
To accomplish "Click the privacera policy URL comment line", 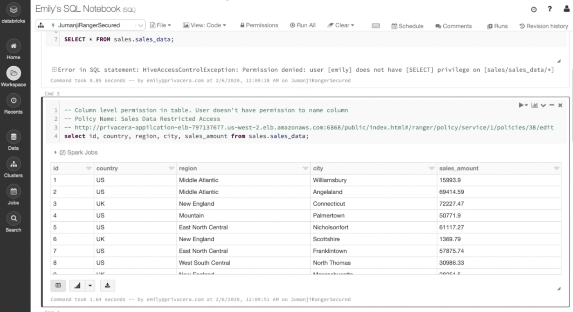I will click(x=309, y=128).
